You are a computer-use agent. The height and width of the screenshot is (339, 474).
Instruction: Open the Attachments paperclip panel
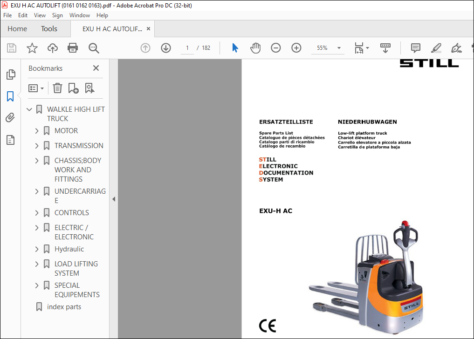point(10,117)
